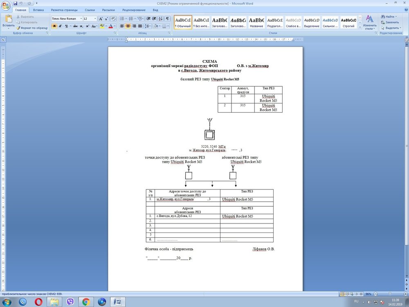Open the font size 12 dropdown
This screenshot has width=409, height=307.
(95, 19)
